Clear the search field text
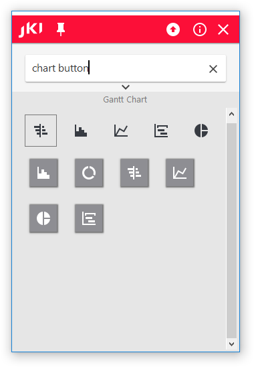Image resolution: width=254 pixels, height=367 pixels. pyautogui.click(x=213, y=69)
